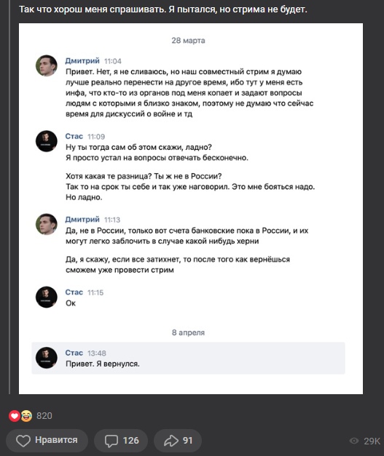Open Дмитрий profile name link at 11:04

coord(82,61)
